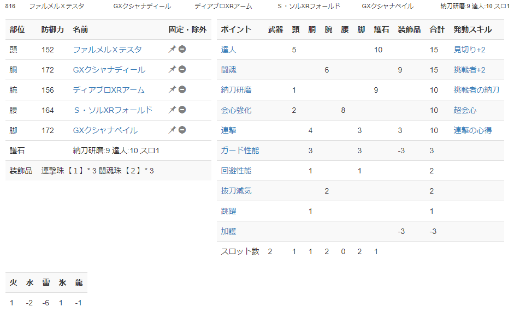
Task: Select the 部位 column header
Action: point(17,29)
